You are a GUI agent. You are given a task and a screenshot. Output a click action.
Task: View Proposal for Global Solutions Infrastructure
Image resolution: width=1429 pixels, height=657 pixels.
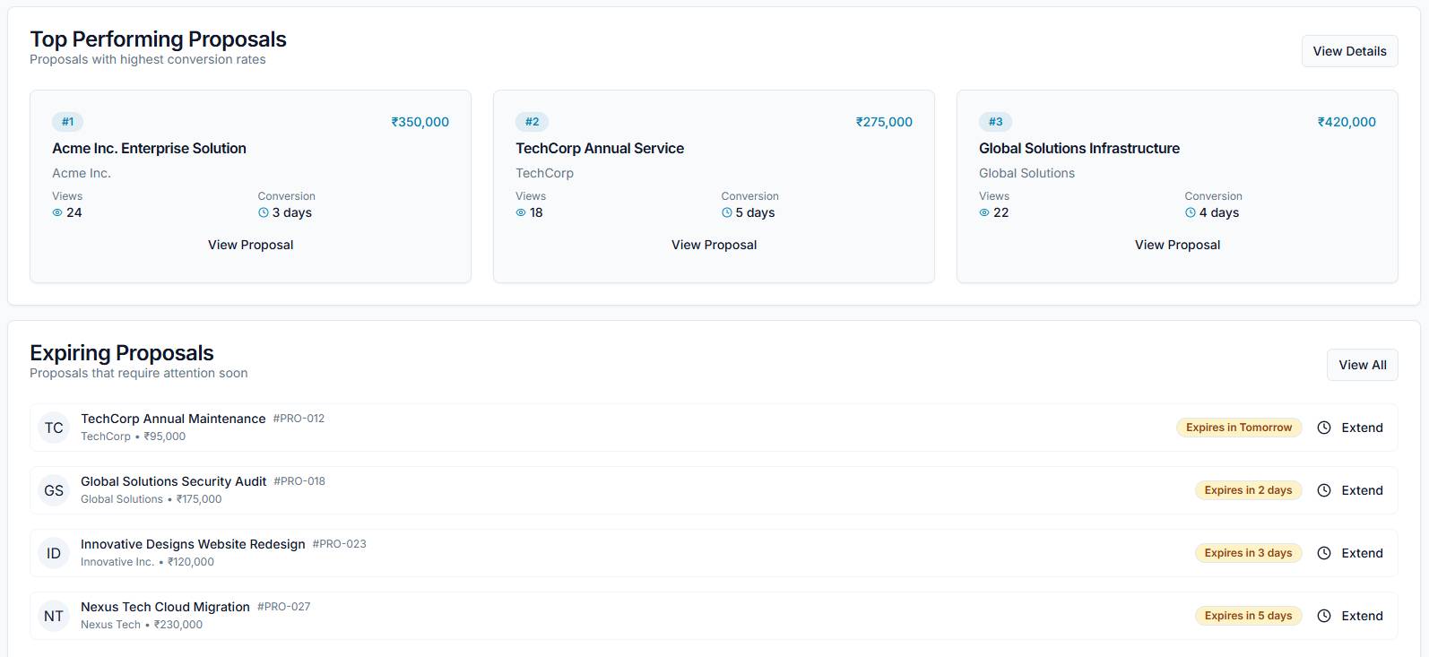[1177, 245]
